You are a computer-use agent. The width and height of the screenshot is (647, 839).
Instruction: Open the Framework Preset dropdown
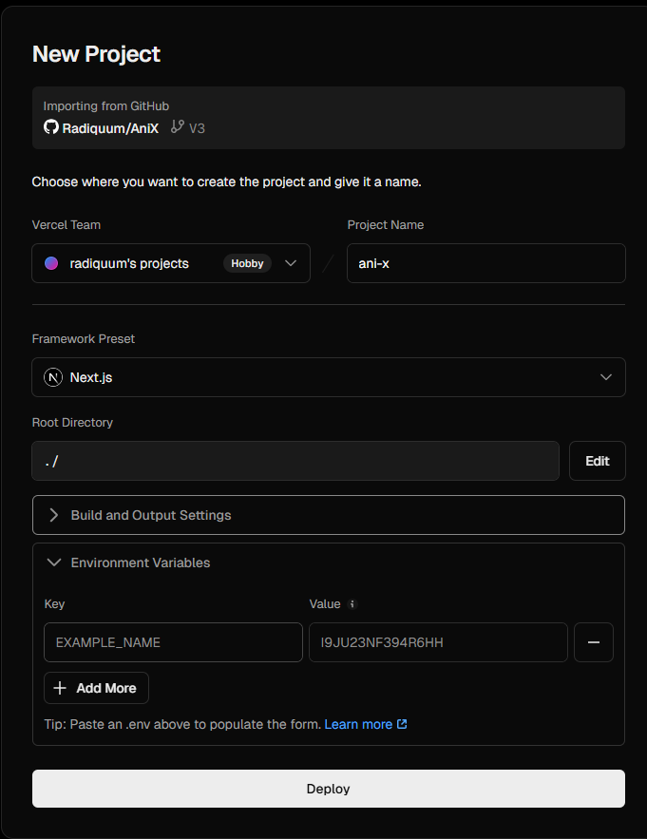(329, 377)
